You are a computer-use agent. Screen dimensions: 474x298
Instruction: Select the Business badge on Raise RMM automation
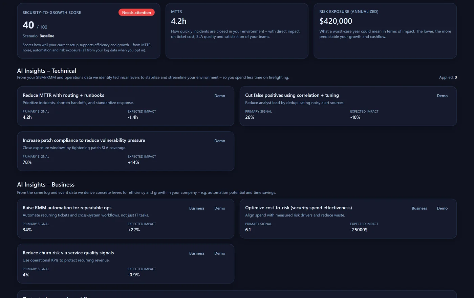pos(197,208)
